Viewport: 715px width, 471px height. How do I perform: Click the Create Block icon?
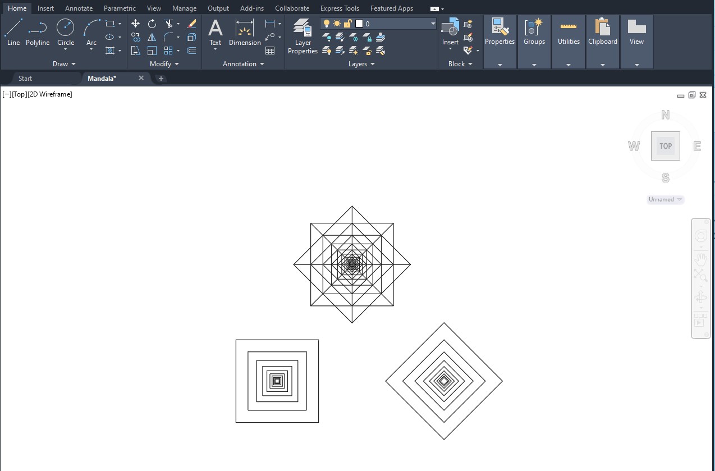pyautogui.click(x=468, y=24)
